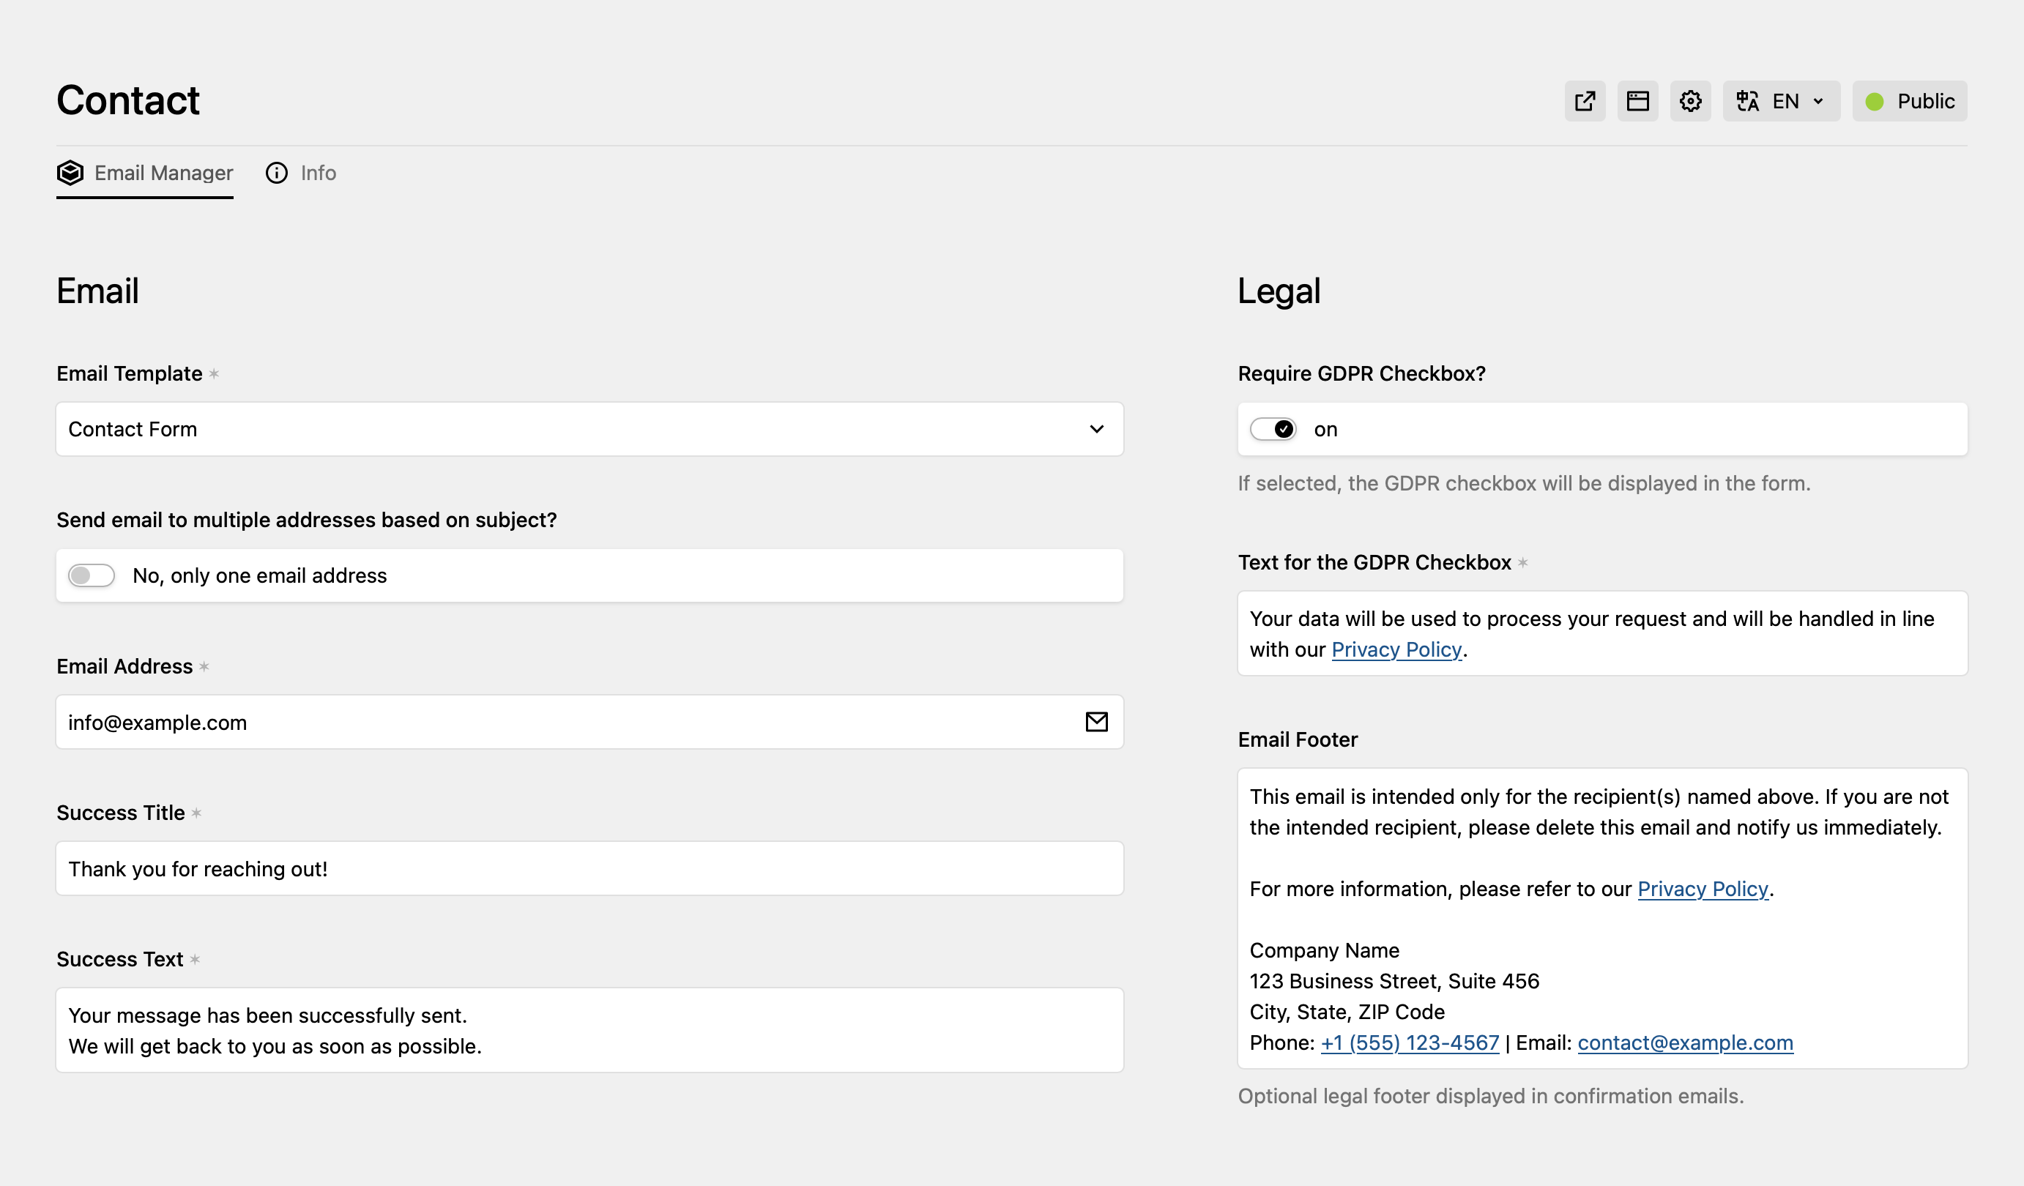The image size is (2024, 1186).
Task: Click the envelope icon in Email Address field
Action: pos(1096,722)
